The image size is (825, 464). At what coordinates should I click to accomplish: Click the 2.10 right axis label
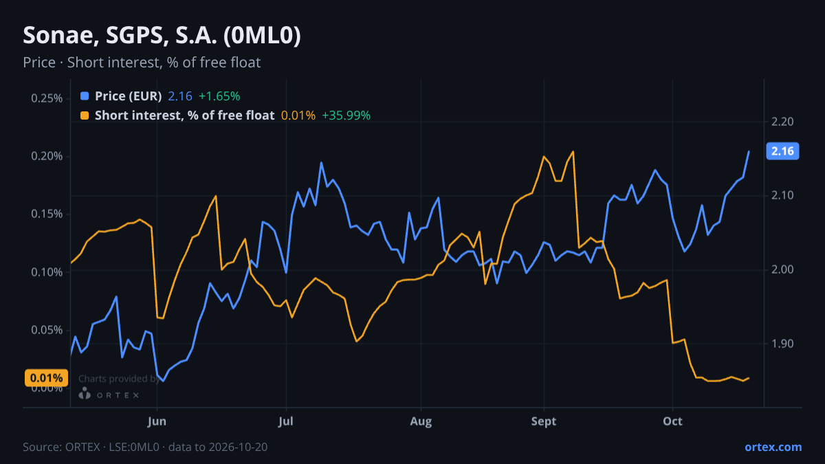click(x=783, y=196)
